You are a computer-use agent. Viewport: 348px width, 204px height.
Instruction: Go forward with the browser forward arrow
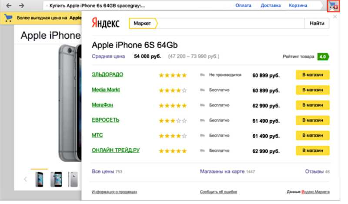coord(21,6)
